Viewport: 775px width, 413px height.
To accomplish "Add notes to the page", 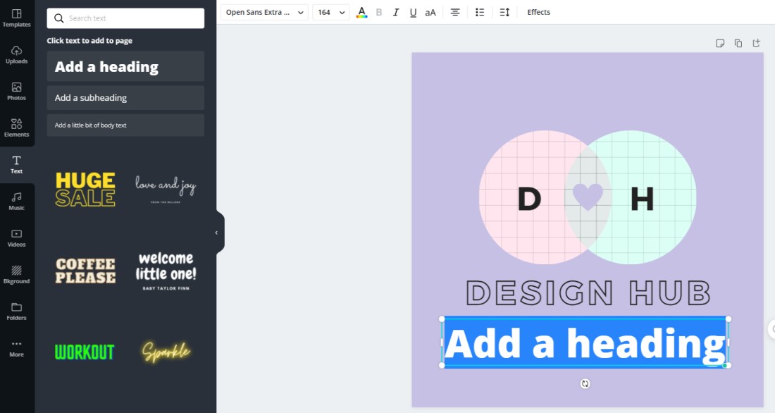I will click(x=720, y=43).
